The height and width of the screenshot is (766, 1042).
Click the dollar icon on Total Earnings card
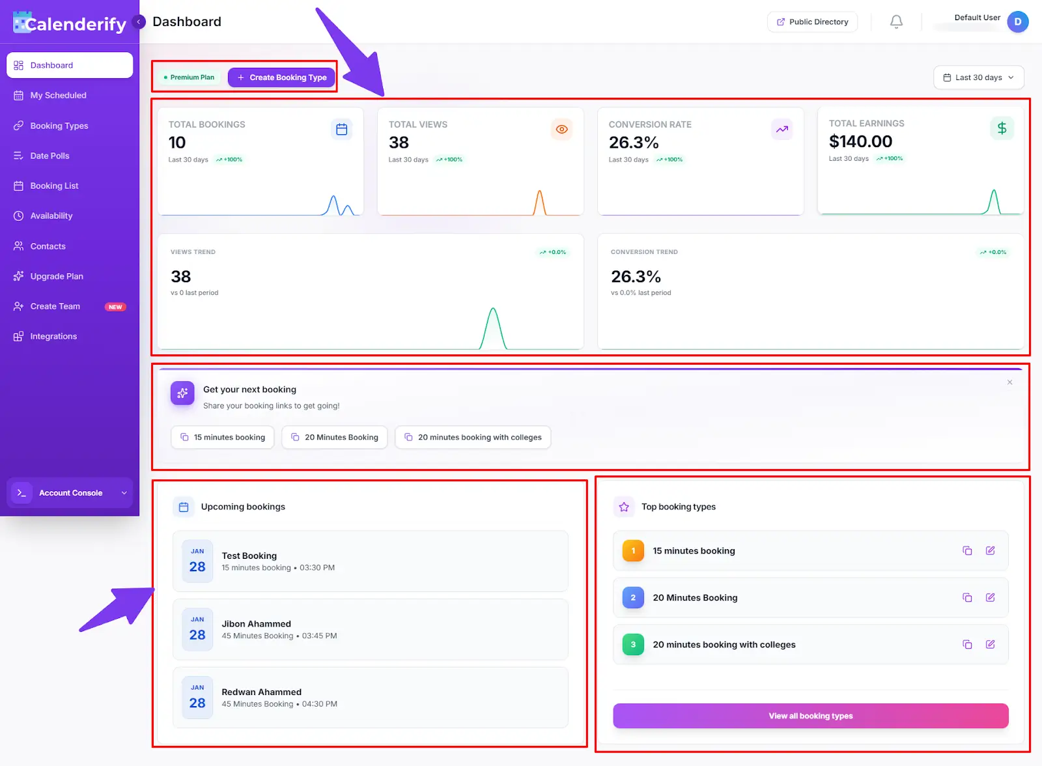[1002, 128]
